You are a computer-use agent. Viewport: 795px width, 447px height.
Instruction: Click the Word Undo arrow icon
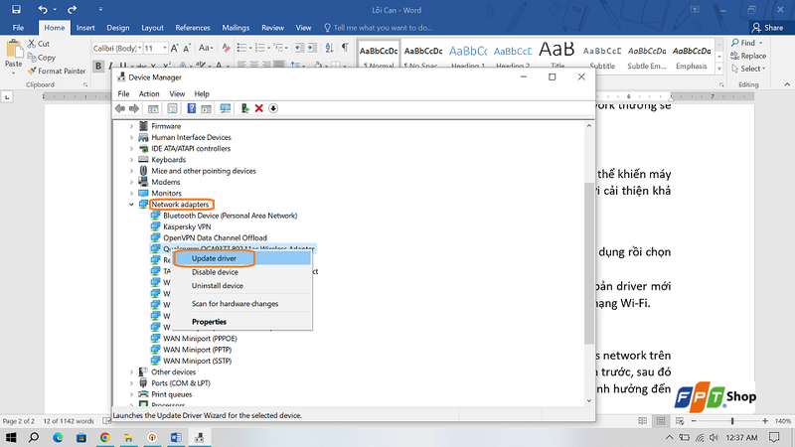43,9
